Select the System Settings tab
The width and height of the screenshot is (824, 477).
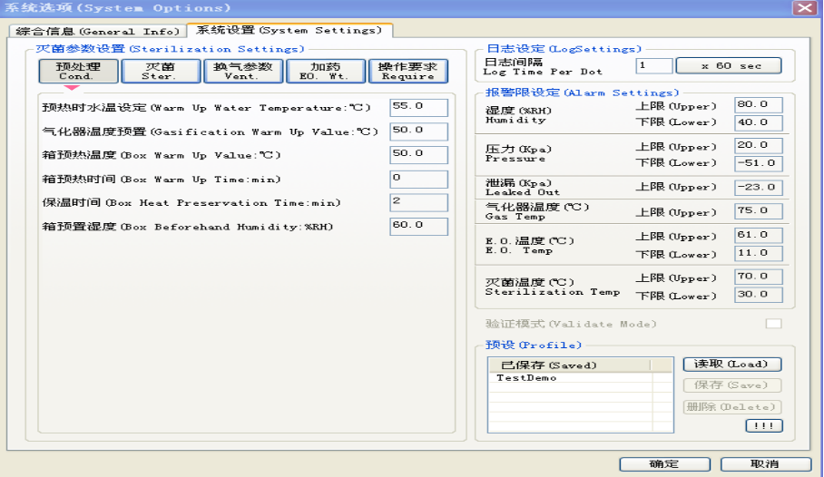click(289, 31)
